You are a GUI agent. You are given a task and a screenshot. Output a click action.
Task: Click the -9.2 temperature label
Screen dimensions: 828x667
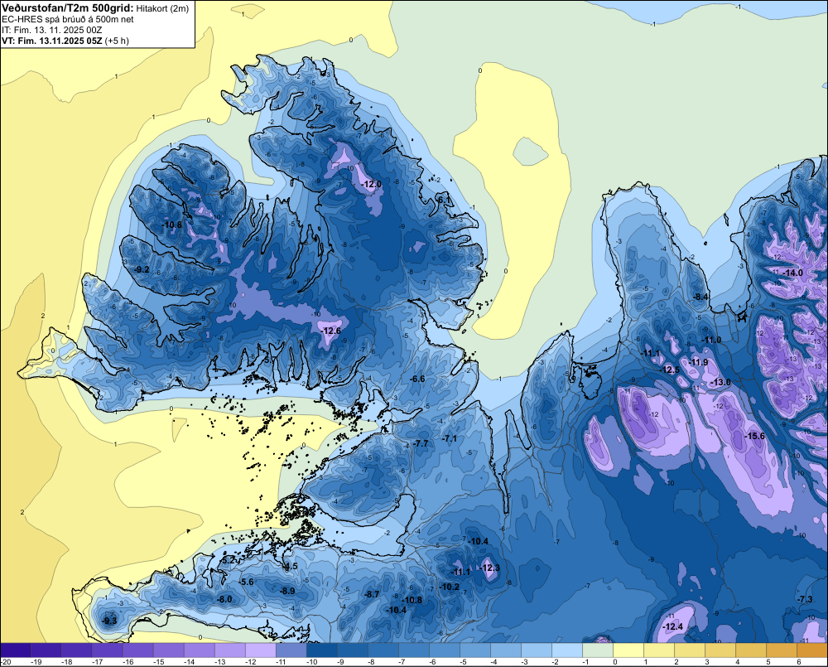pyautogui.click(x=142, y=269)
